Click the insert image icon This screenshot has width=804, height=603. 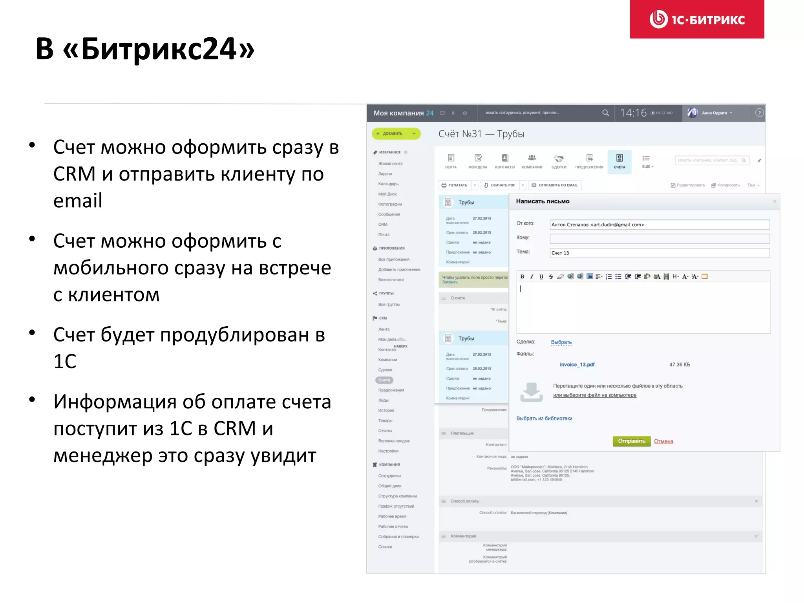click(589, 276)
